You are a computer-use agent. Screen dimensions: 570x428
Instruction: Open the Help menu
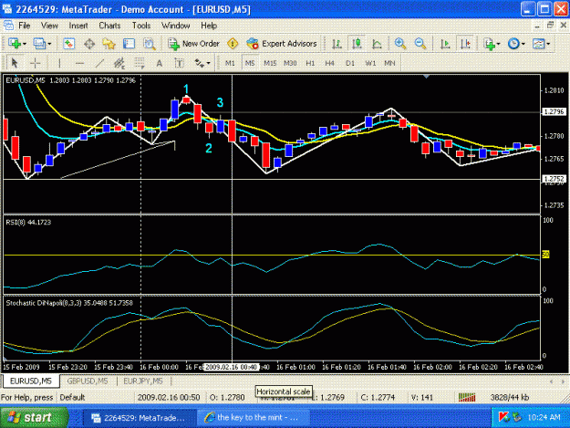[x=209, y=26]
